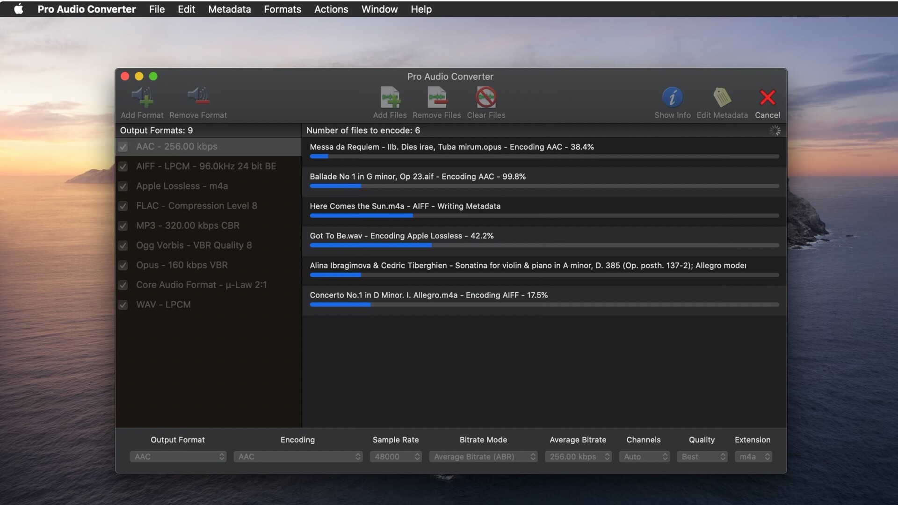
Task: Click 'Number of files to encode: 6' header
Action: pyautogui.click(x=363, y=130)
